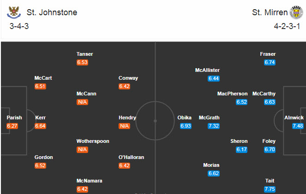Click the St. Johnstone club crest
Image resolution: width=306 pixels, height=194 pixels.
coord(14,12)
